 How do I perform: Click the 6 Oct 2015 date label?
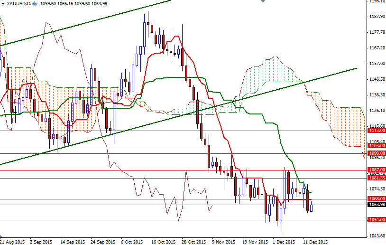(133, 241)
